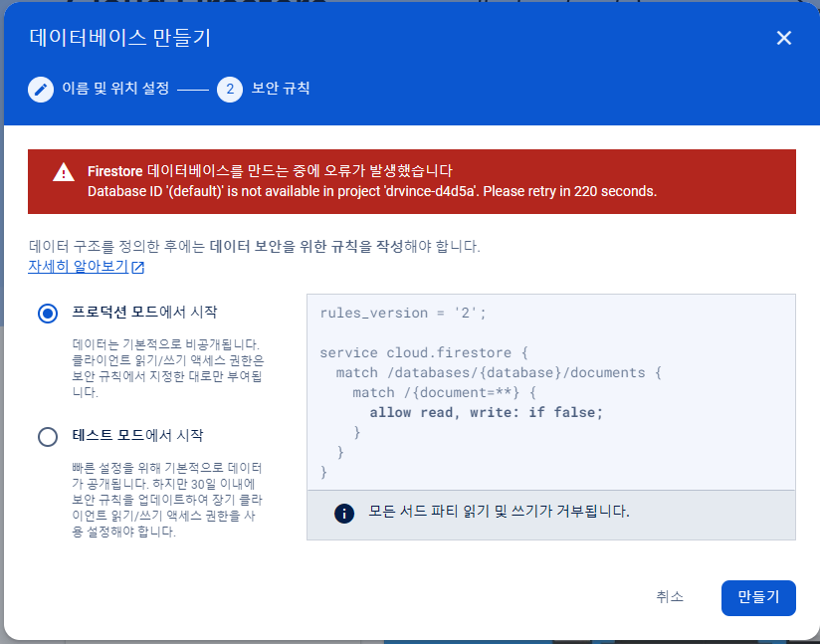The image size is (820, 644).
Task: Close the database creation dialog
Action: [x=783, y=38]
